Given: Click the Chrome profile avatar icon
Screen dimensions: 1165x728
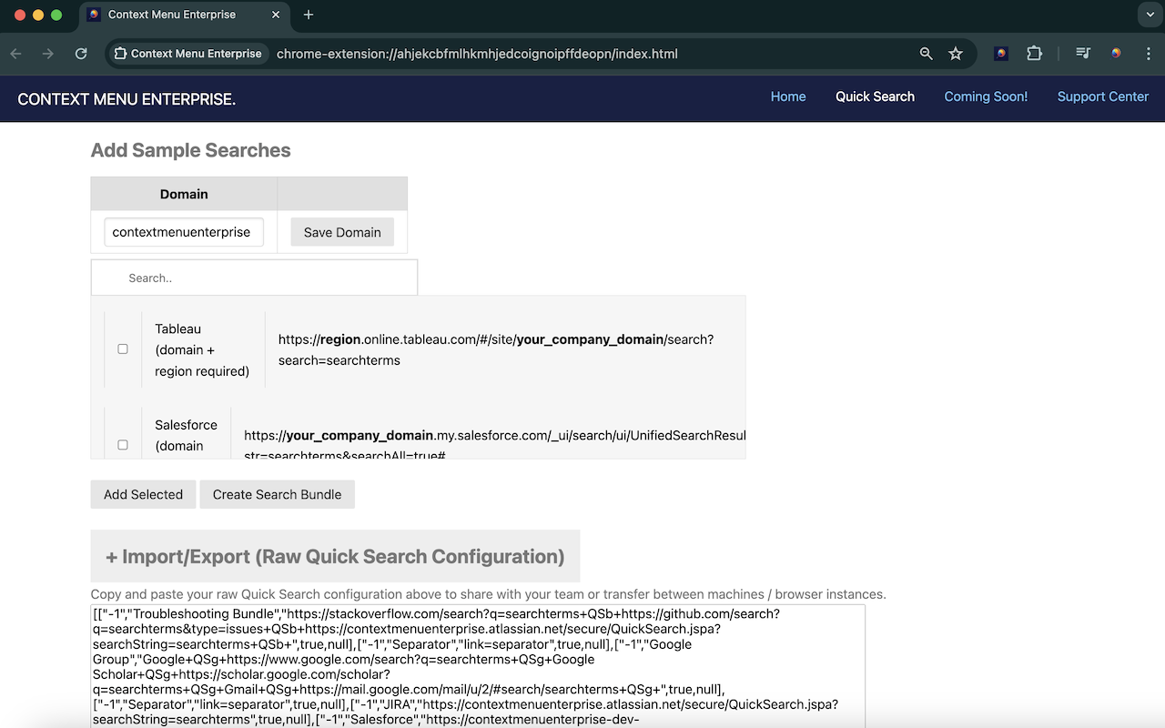Looking at the screenshot, I should [x=1116, y=53].
